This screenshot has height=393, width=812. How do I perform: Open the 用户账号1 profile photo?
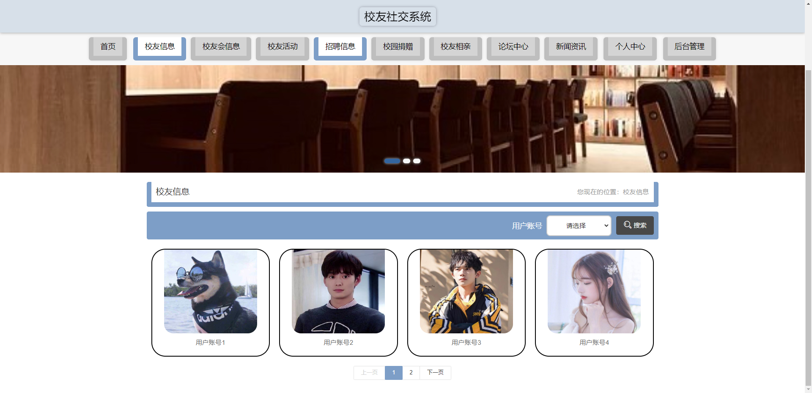(x=210, y=291)
